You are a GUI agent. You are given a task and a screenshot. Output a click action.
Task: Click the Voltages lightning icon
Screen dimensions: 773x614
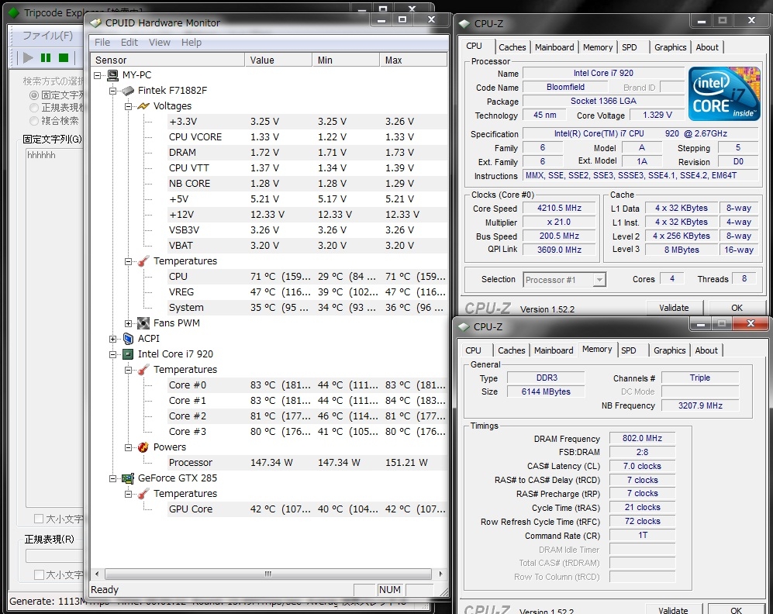pyautogui.click(x=143, y=106)
